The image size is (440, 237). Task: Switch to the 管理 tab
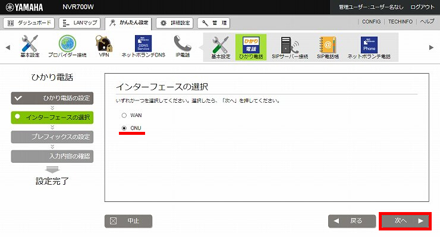coord(213,23)
